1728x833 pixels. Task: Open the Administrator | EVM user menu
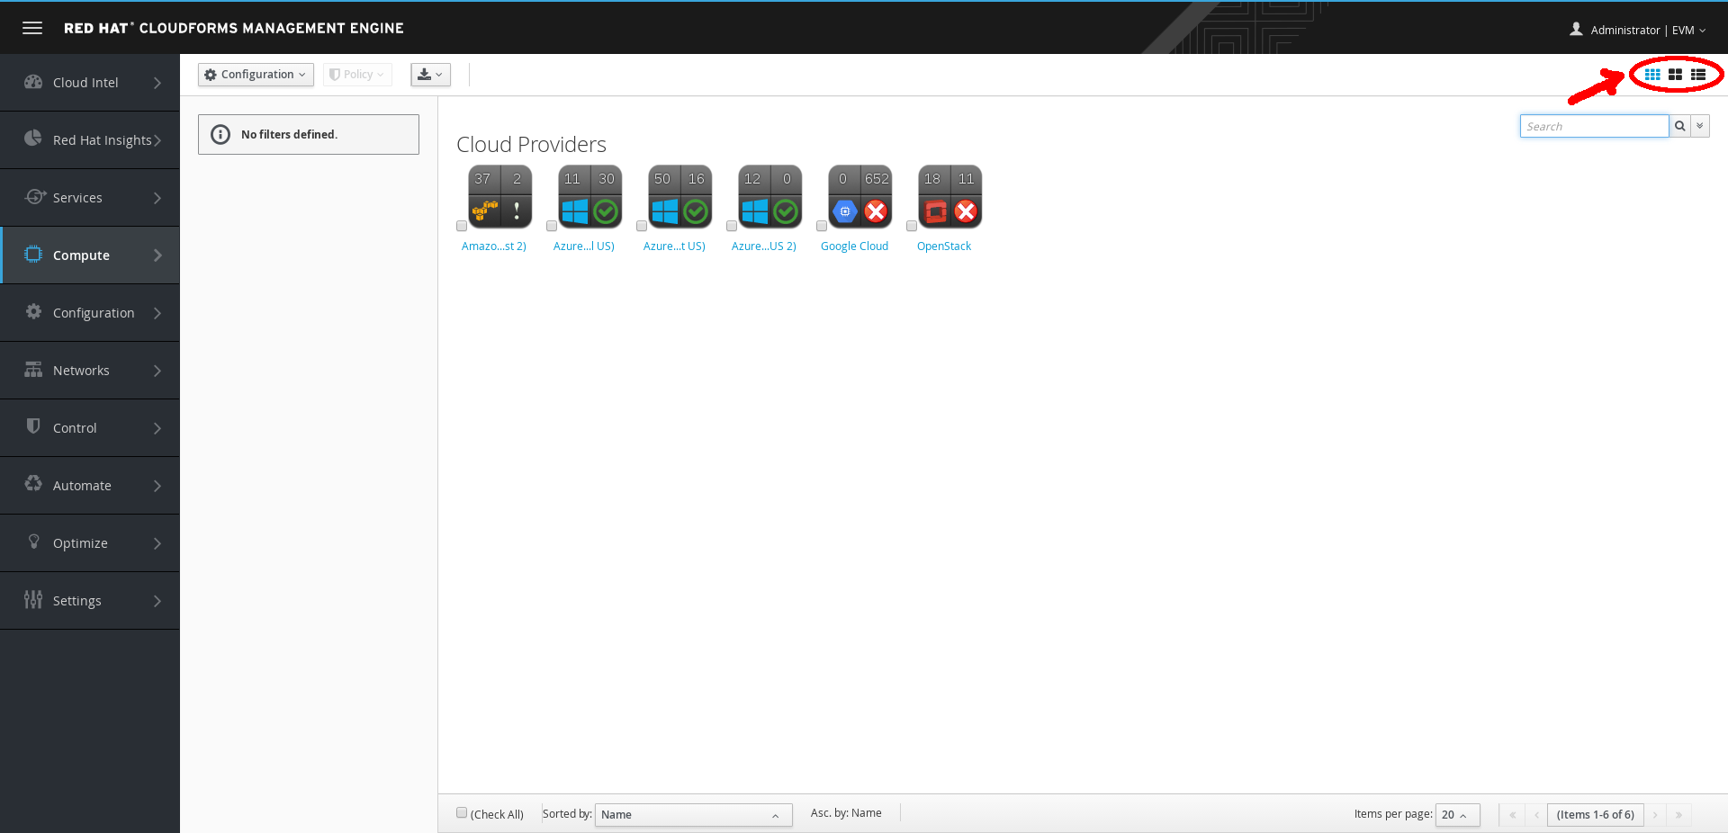click(x=1638, y=30)
